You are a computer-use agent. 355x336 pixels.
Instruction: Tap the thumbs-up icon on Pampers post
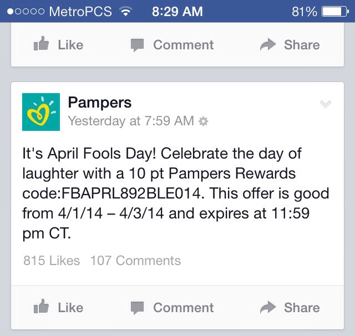(x=41, y=306)
